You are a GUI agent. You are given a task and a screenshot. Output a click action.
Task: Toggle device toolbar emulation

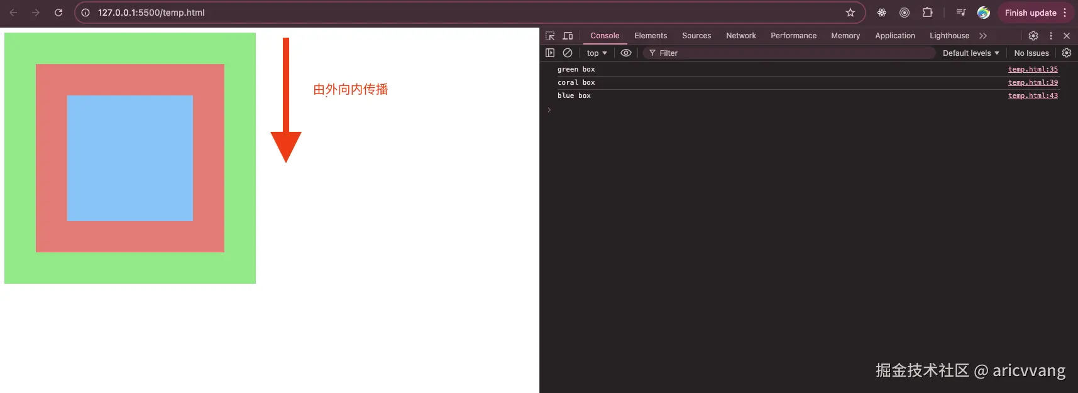[568, 36]
